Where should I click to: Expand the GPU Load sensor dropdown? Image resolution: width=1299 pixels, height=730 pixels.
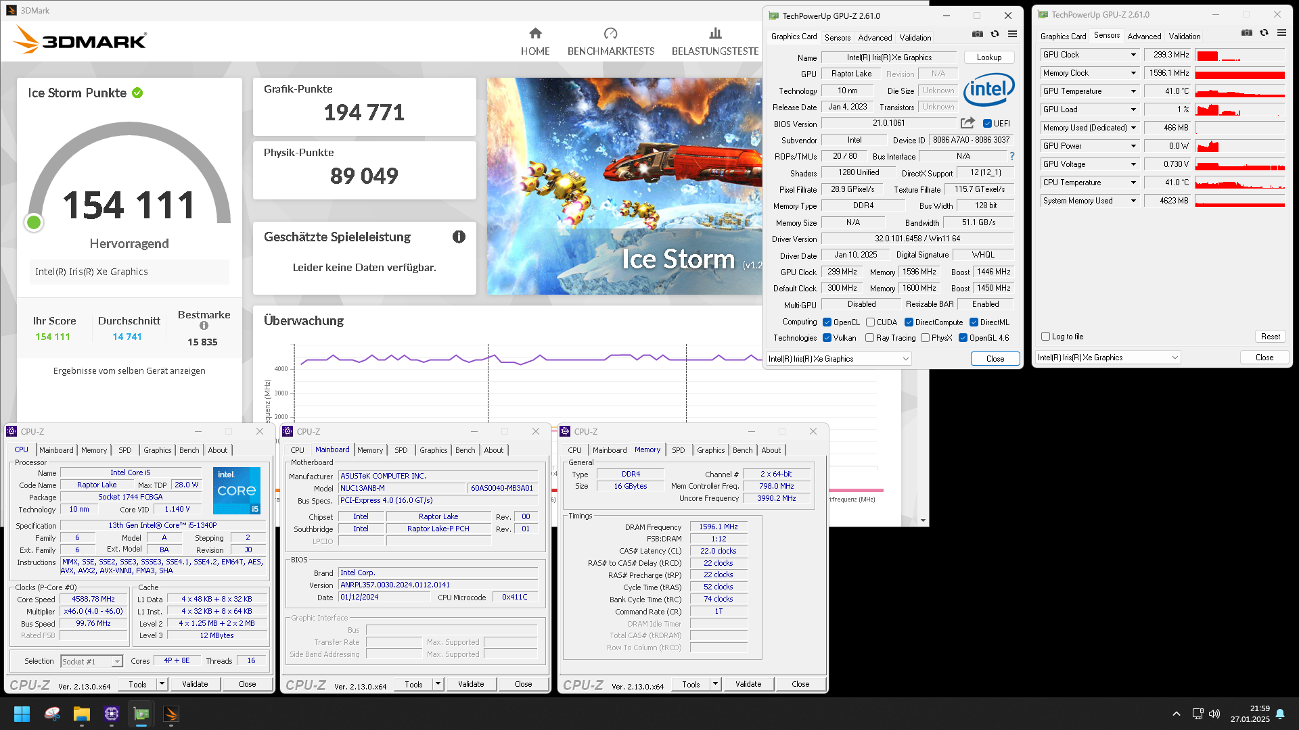1133,109
